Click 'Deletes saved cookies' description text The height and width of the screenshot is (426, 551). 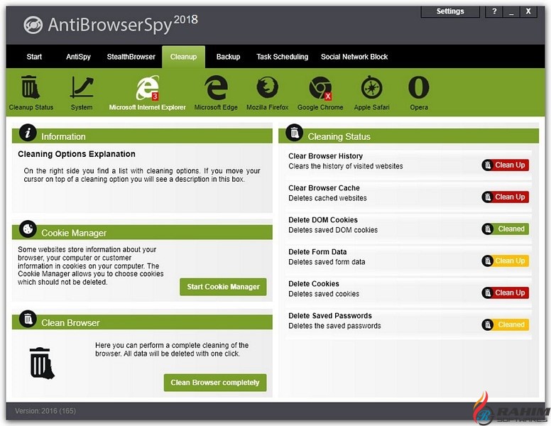(324, 294)
